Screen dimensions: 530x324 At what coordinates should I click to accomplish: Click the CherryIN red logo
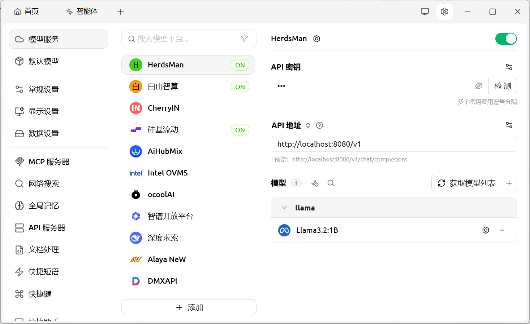[x=136, y=108]
